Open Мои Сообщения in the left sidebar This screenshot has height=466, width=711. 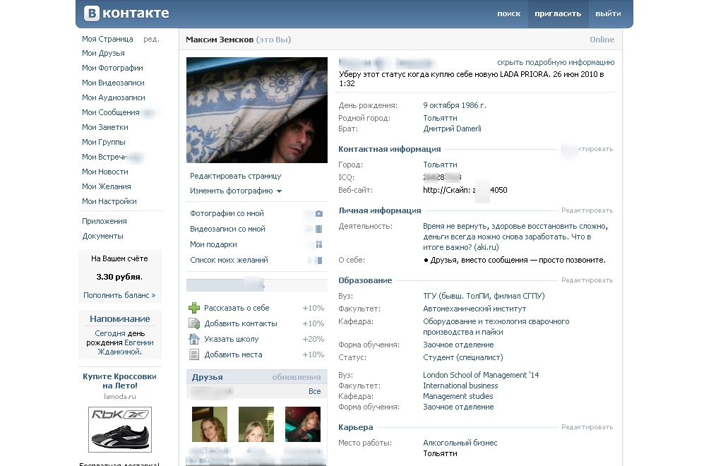pos(110,112)
